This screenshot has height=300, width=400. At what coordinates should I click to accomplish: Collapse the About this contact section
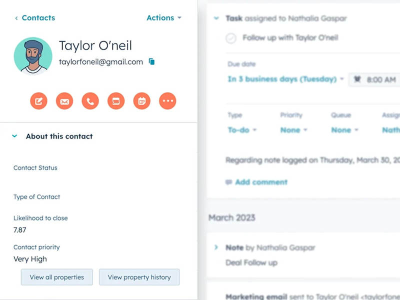[x=14, y=136]
